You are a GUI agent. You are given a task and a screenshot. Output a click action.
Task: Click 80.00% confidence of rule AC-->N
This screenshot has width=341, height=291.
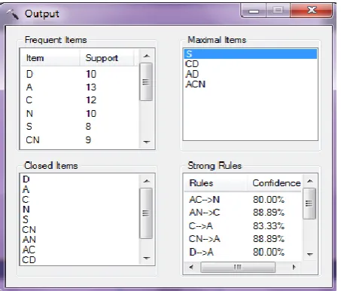pyautogui.click(x=269, y=200)
